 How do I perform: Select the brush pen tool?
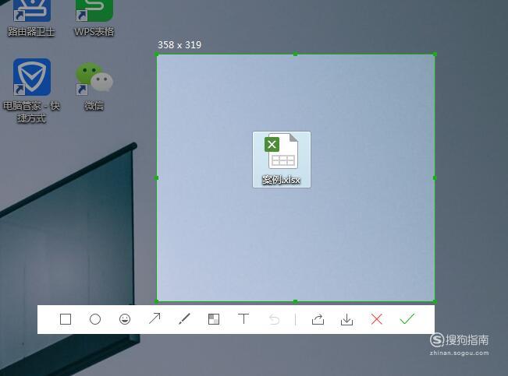184,318
